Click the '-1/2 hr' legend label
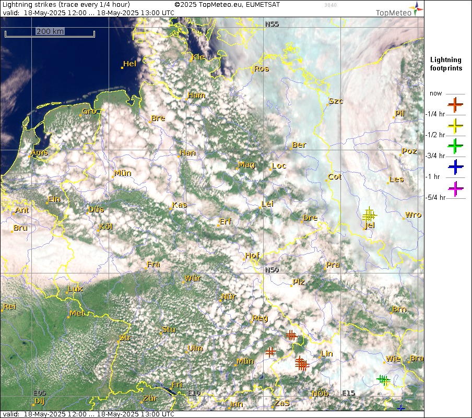Screen dimensions: 472x418 pyautogui.click(x=435, y=135)
